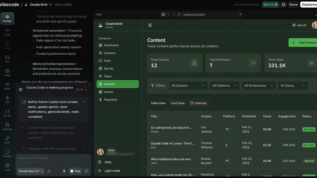Open the Prompts panel
Viewport: 317px width, 178px height.
[7, 153]
